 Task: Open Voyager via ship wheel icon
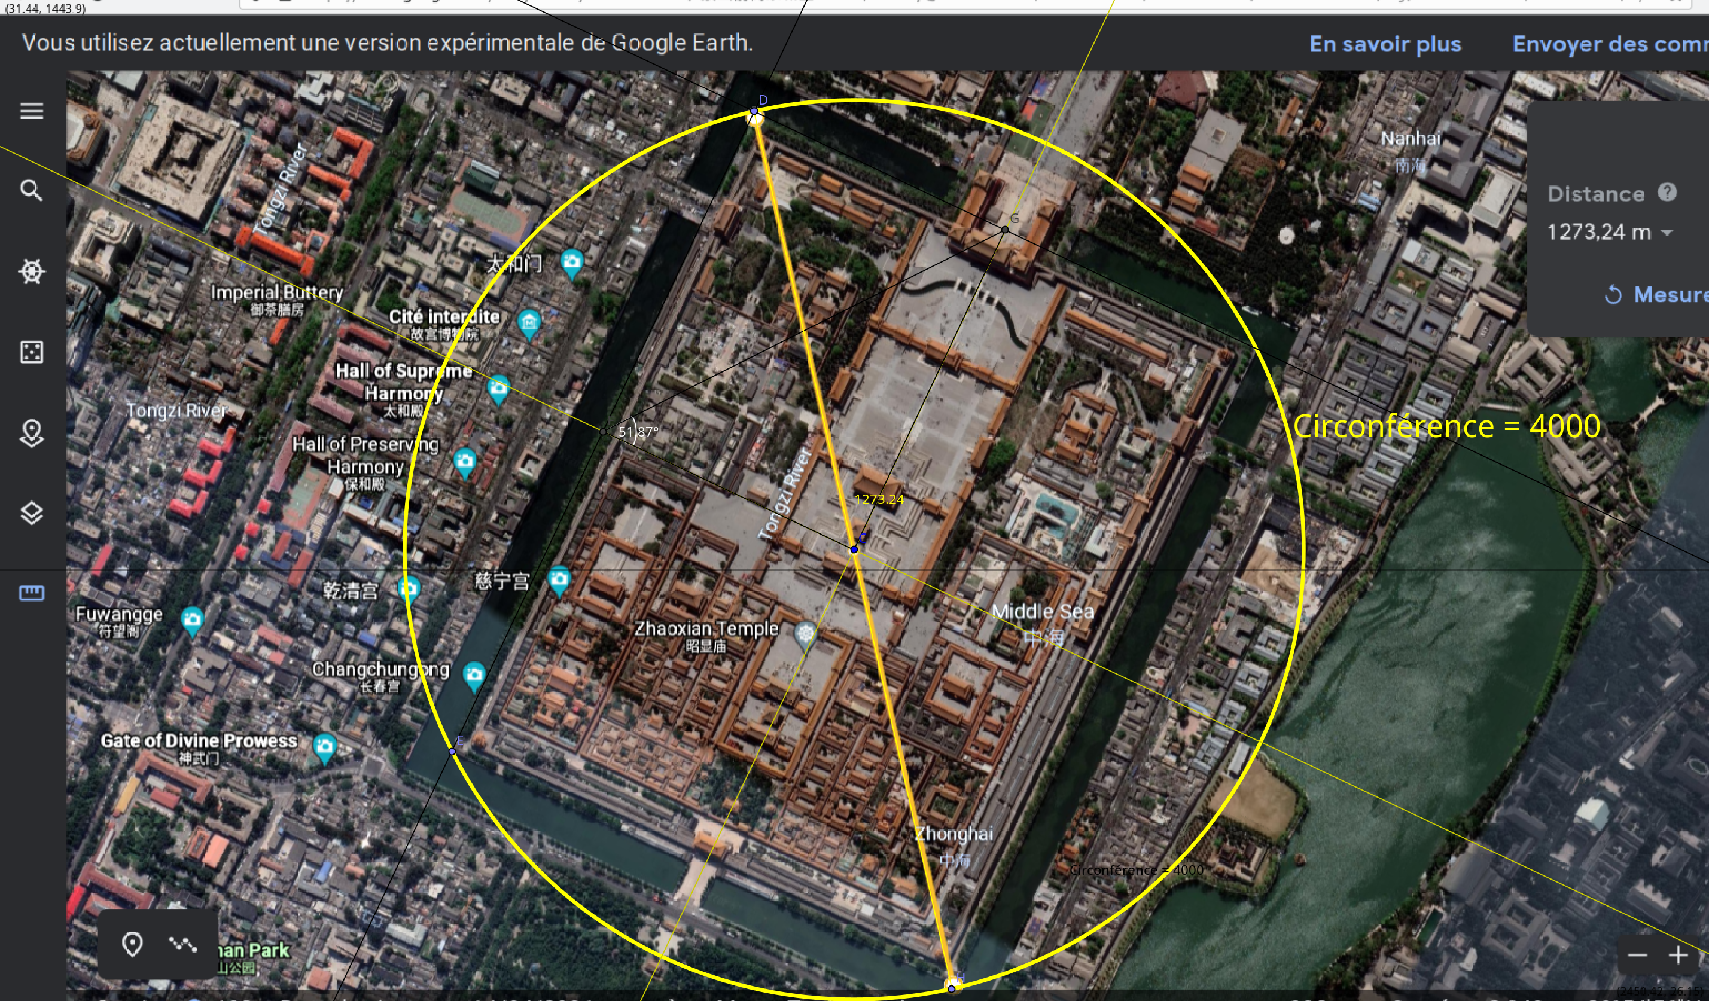coord(31,271)
